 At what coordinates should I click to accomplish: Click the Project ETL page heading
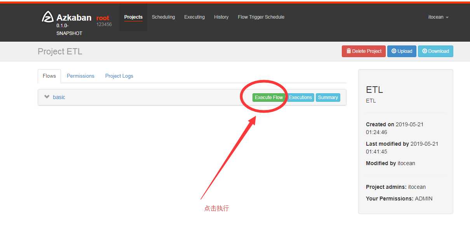point(60,51)
